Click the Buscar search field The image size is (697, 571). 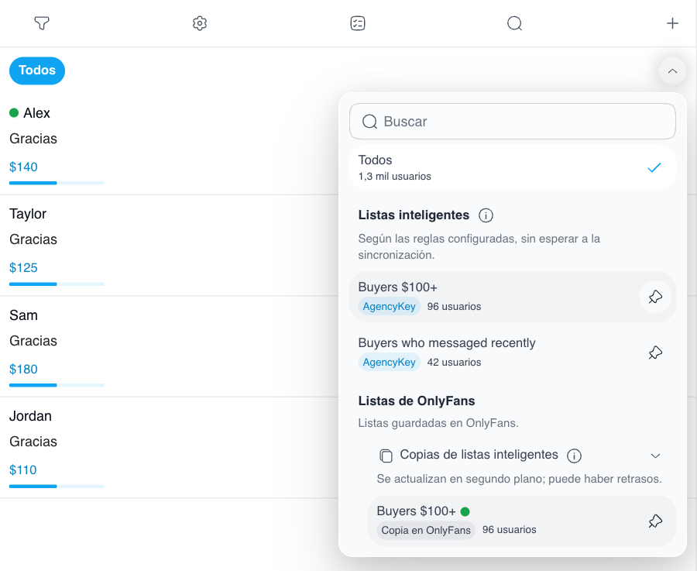[512, 122]
